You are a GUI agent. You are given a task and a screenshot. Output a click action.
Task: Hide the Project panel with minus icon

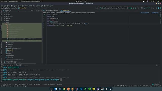[41, 10]
